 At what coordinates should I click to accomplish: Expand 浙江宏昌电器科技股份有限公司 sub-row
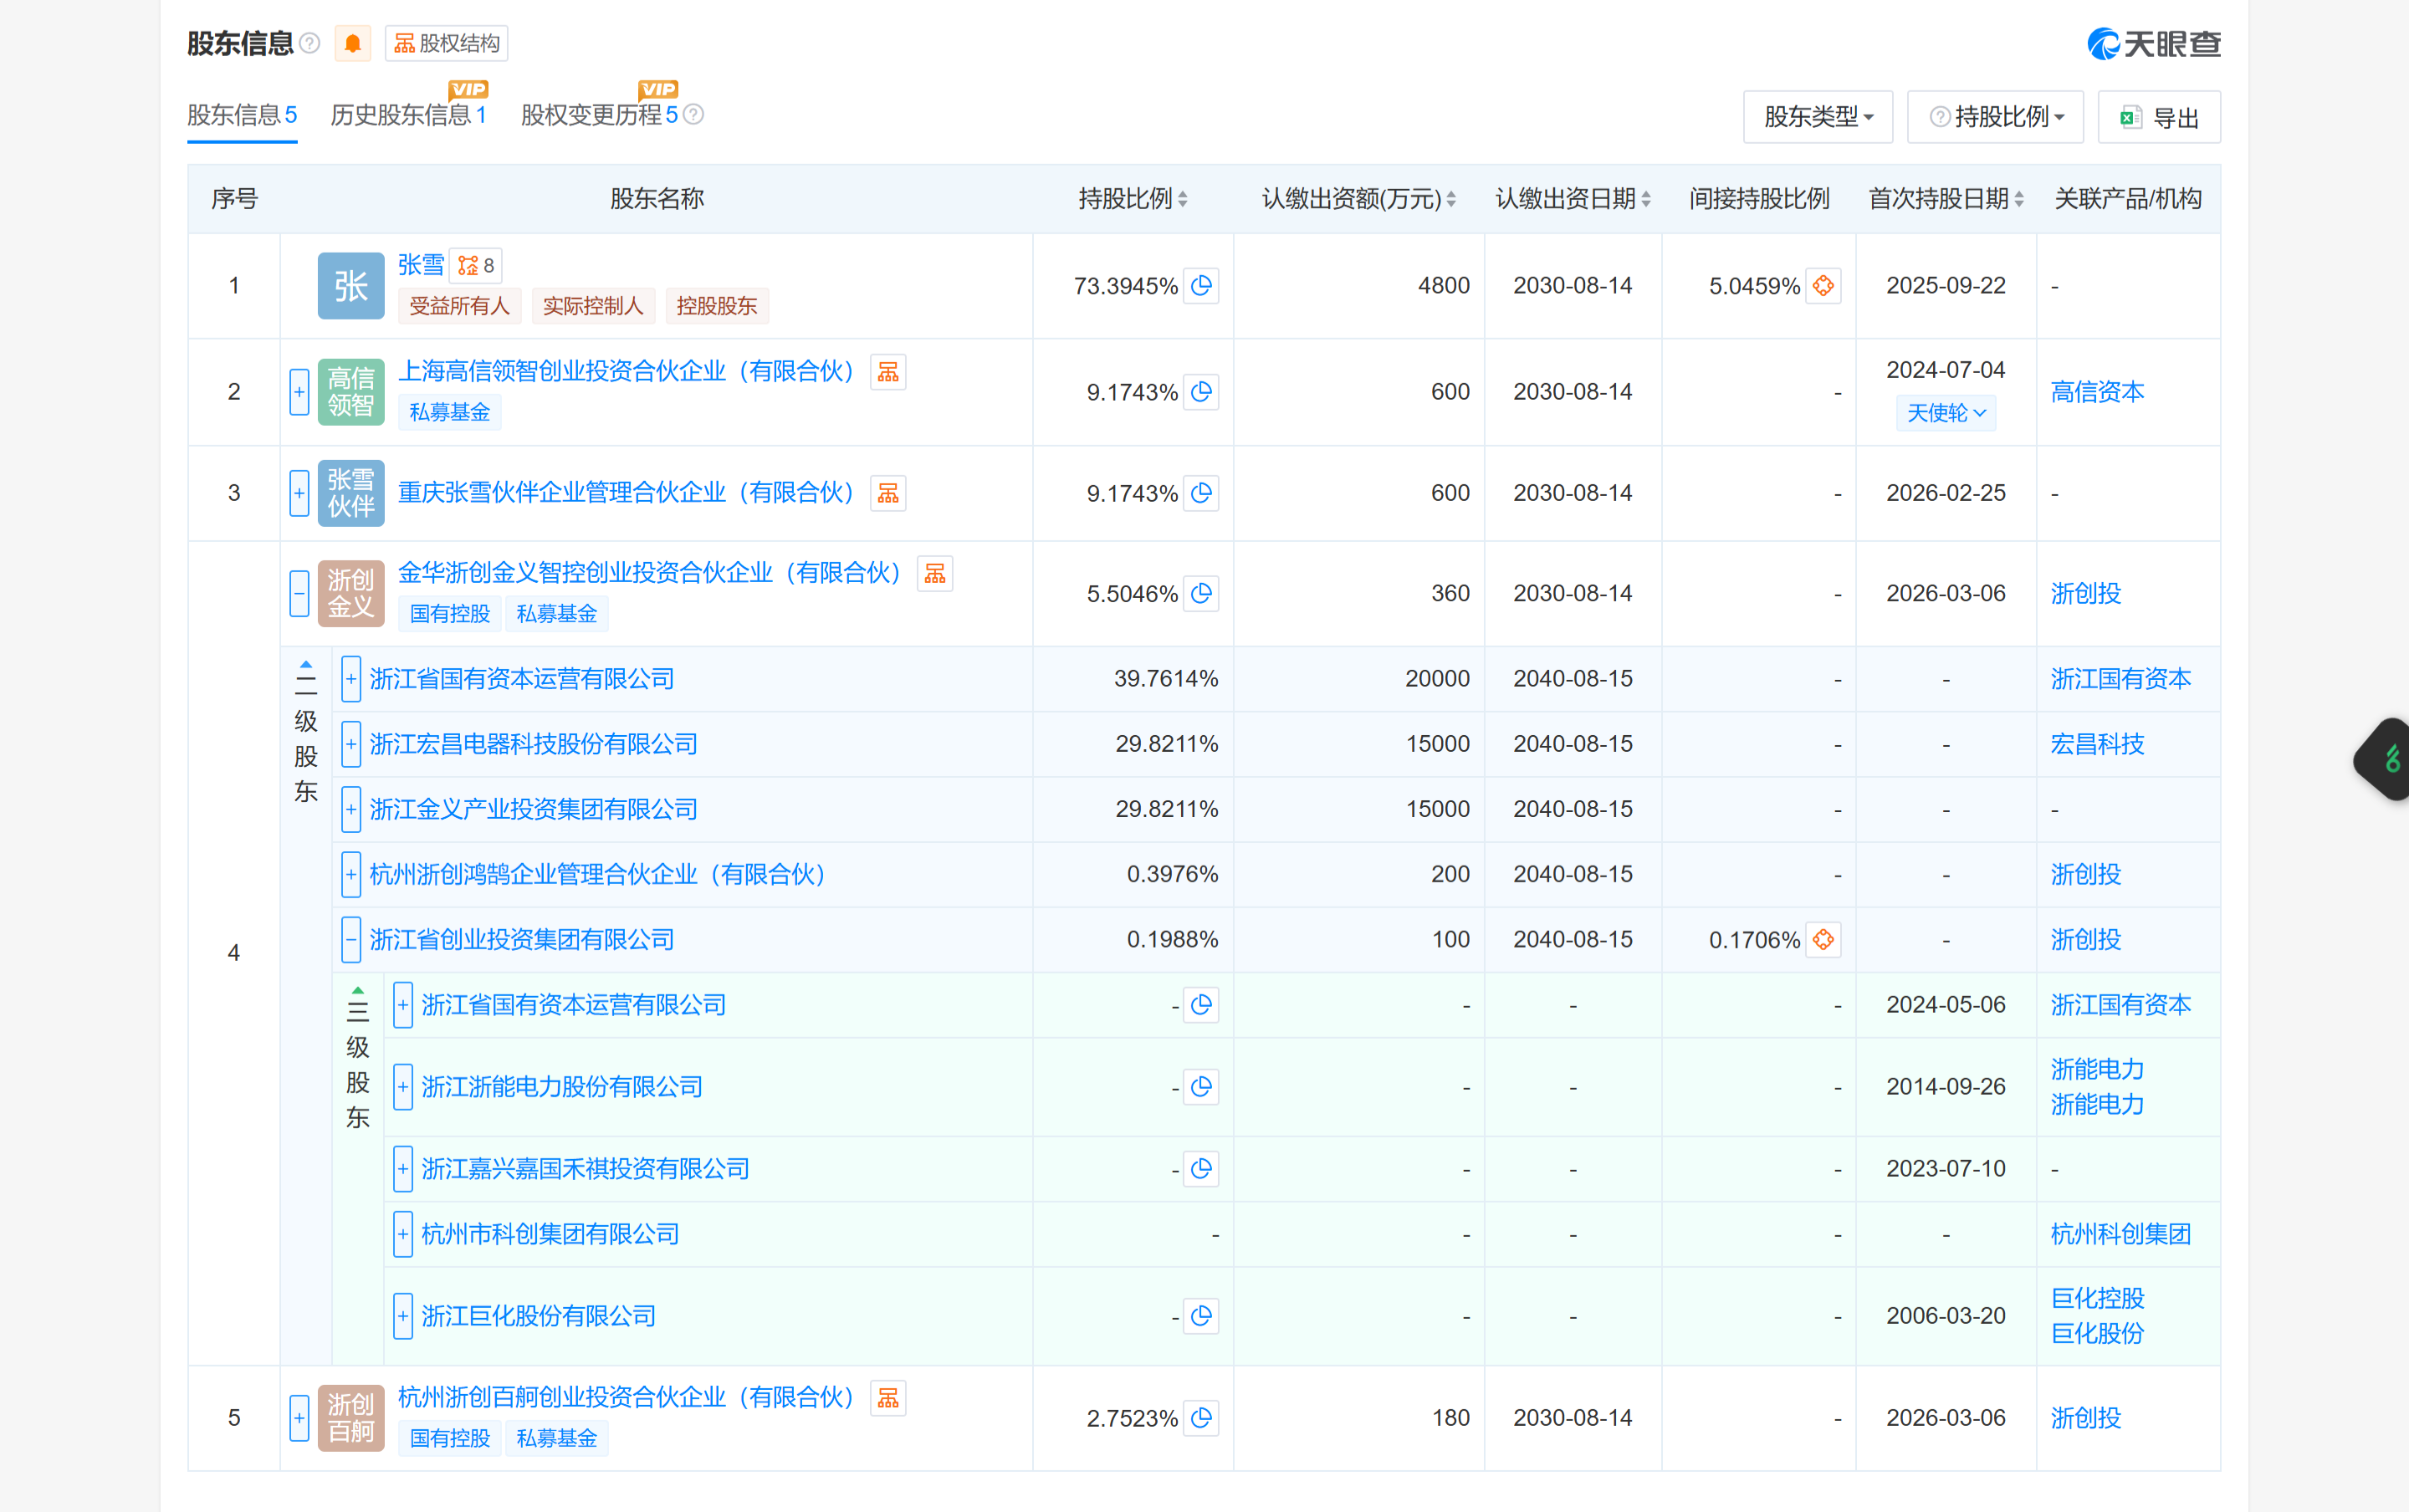[x=351, y=744]
